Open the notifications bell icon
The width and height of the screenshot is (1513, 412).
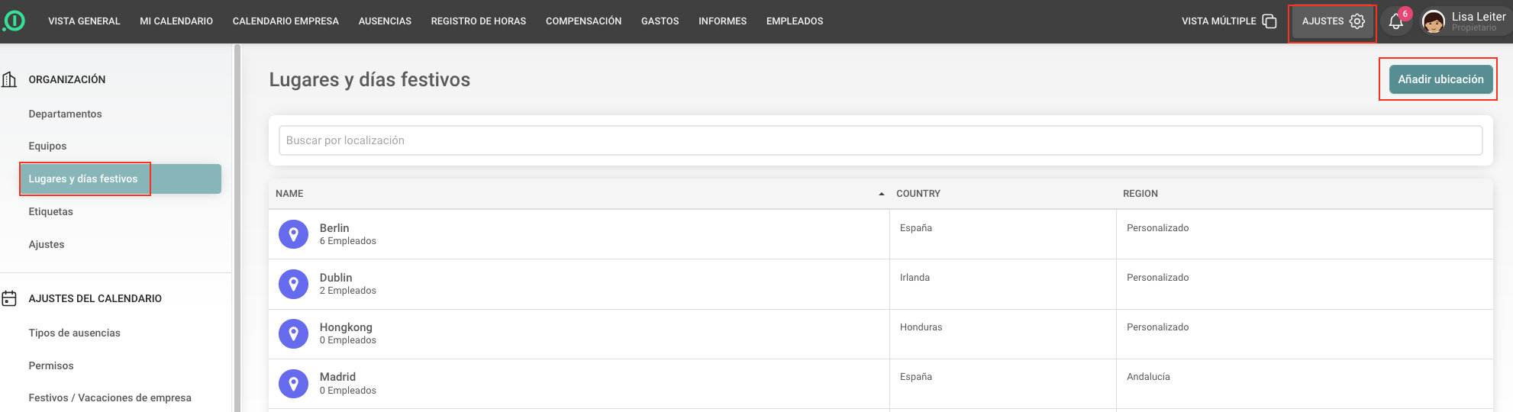[1396, 21]
